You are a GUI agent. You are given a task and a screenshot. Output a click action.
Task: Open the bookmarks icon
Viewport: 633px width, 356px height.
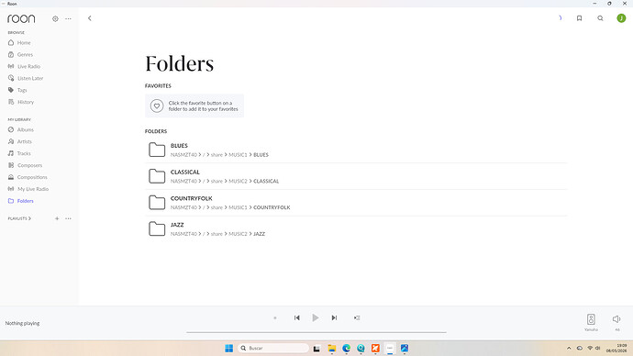[x=579, y=18]
